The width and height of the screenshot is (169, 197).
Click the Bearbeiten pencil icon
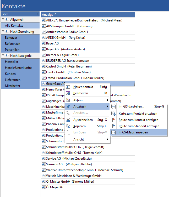(68, 93)
